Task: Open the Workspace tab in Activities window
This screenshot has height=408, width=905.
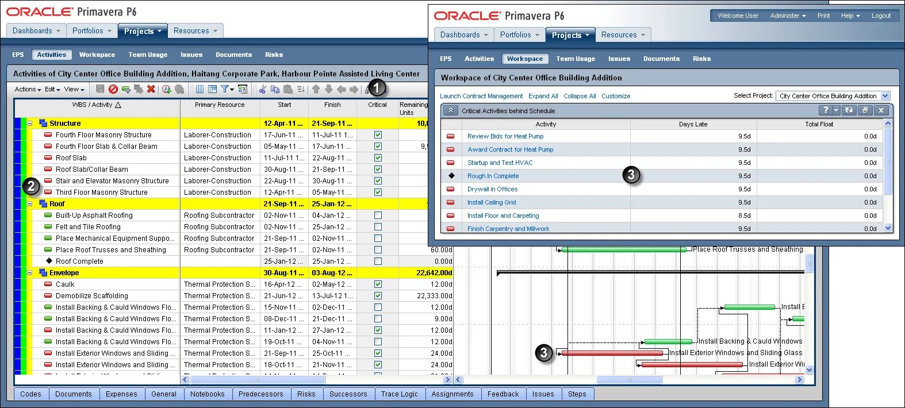Action: pos(97,55)
